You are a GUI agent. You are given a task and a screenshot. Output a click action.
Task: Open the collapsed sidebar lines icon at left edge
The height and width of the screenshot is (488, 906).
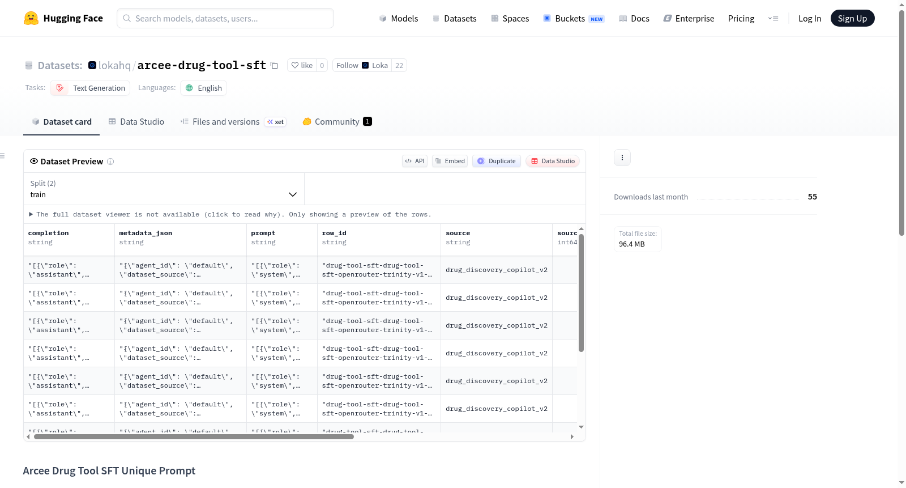[x=2, y=156]
